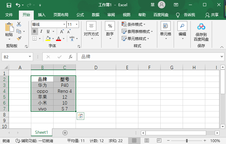Viewport: 226px width, 144px height.
Task: Undo the last action
Action: tap(18, 5)
